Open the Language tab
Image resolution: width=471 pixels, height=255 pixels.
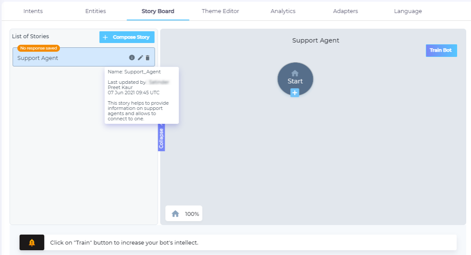tap(408, 11)
